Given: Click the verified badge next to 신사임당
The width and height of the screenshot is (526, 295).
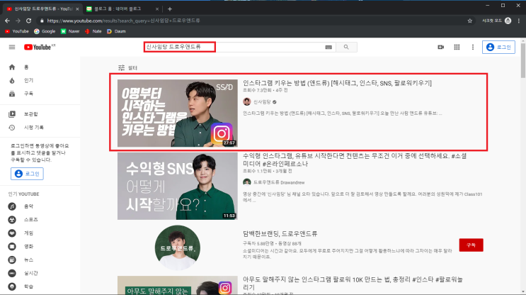Looking at the screenshot, I should [275, 102].
